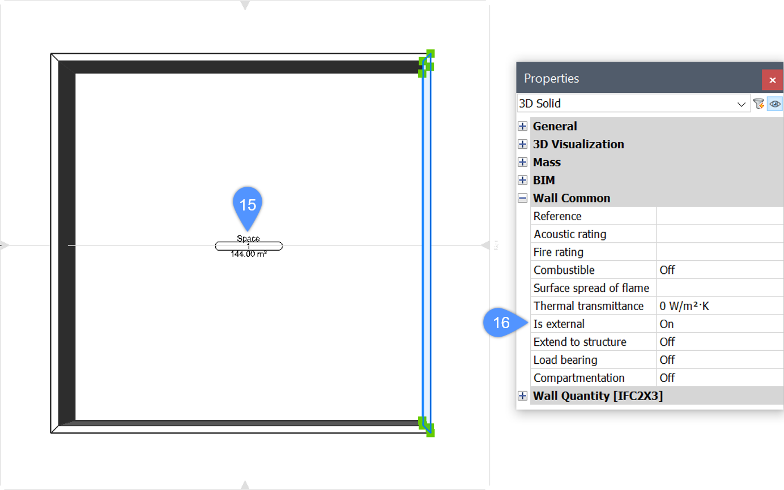Screen dimensions: 784x490
Task: Toggle the Is external value field
Action: click(x=719, y=324)
